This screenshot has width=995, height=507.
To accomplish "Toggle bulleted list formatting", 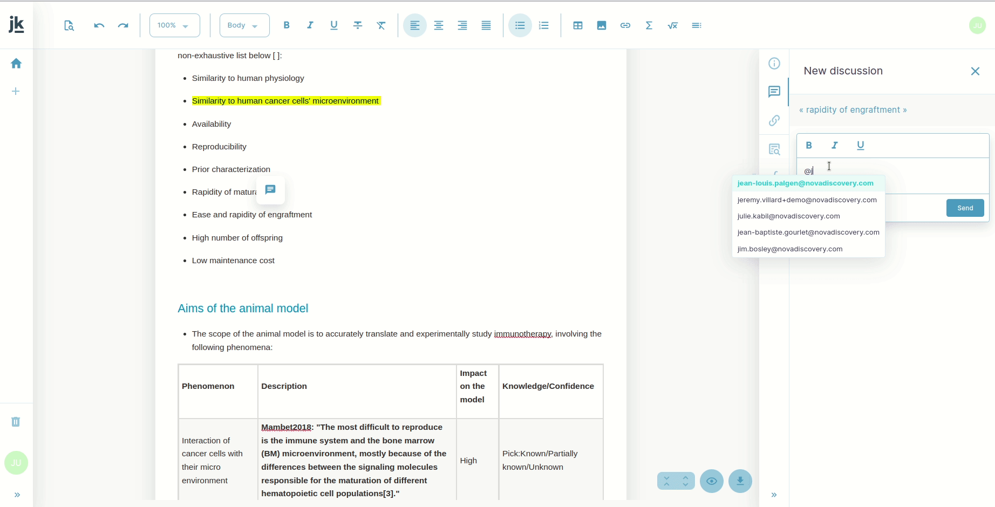I will pyautogui.click(x=520, y=25).
